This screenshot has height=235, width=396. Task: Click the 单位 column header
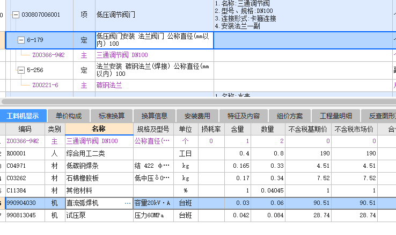click(x=186, y=130)
